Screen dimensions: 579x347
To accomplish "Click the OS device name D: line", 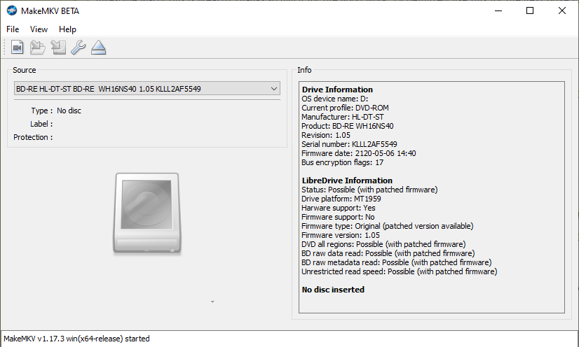I will point(334,99).
